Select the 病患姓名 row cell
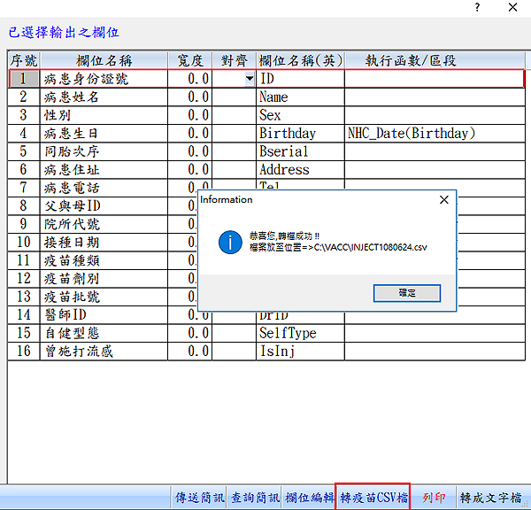The height and width of the screenshot is (510, 531). pos(102,97)
